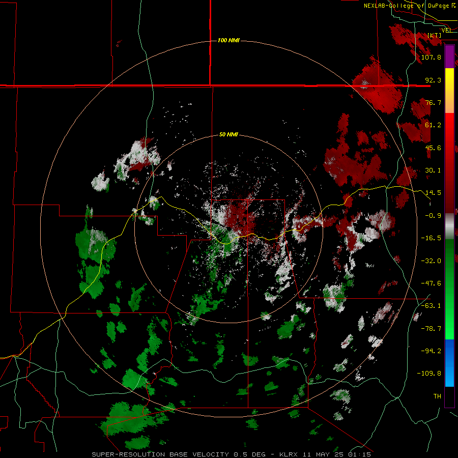Viewport: 458px width, 458px height.
Task: Select the -63.1 scale value
Action: (x=431, y=306)
